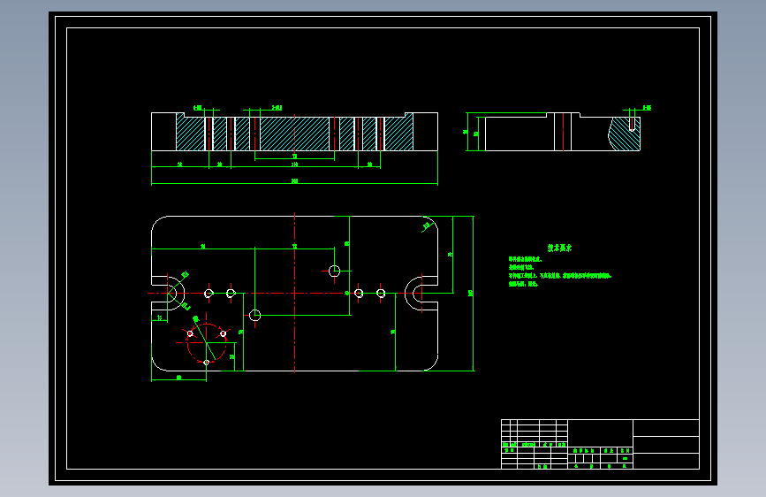Pick the overall height dimension right of plan view

[x=472, y=293]
